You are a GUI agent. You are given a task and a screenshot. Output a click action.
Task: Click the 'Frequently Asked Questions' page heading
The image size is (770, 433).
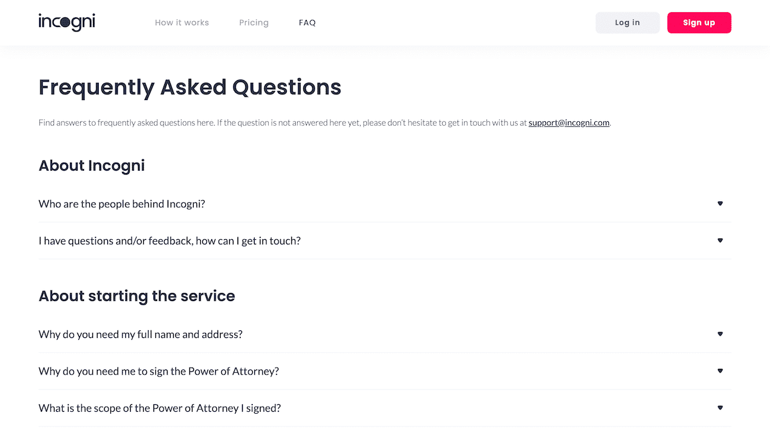[190, 87]
